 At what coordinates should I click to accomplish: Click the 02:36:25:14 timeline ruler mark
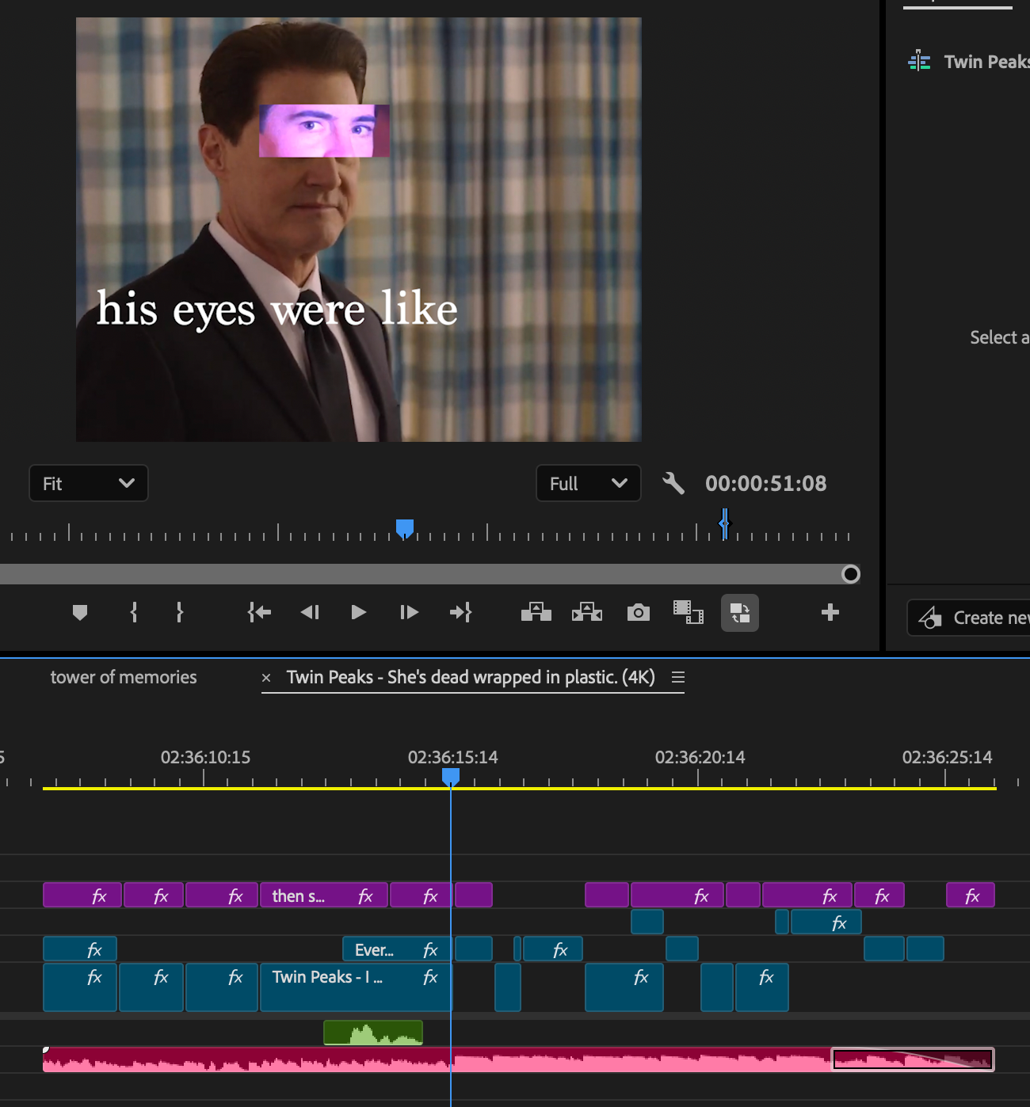(x=947, y=757)
